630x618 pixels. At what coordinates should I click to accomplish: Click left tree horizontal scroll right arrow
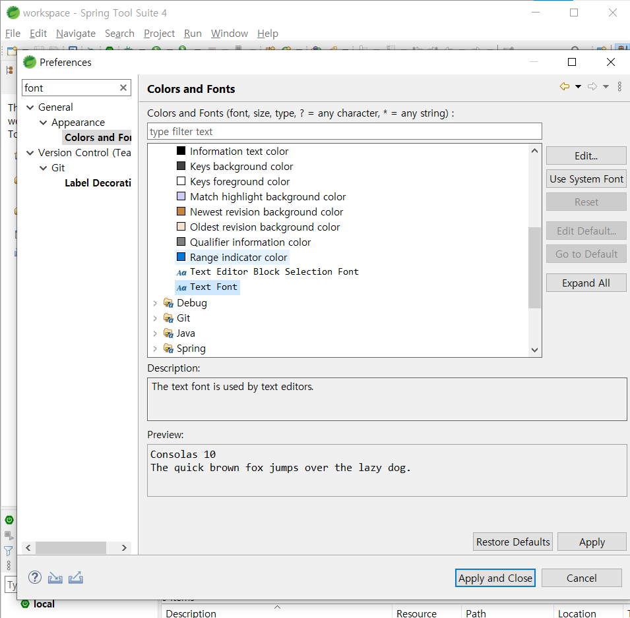124,548
